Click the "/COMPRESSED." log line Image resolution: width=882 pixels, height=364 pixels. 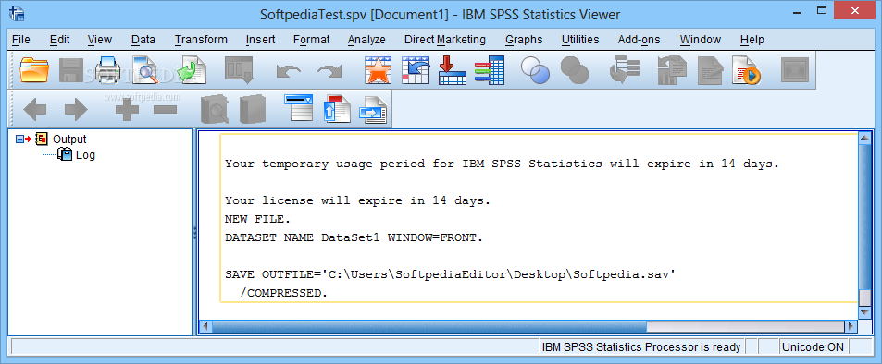(283, 293)
